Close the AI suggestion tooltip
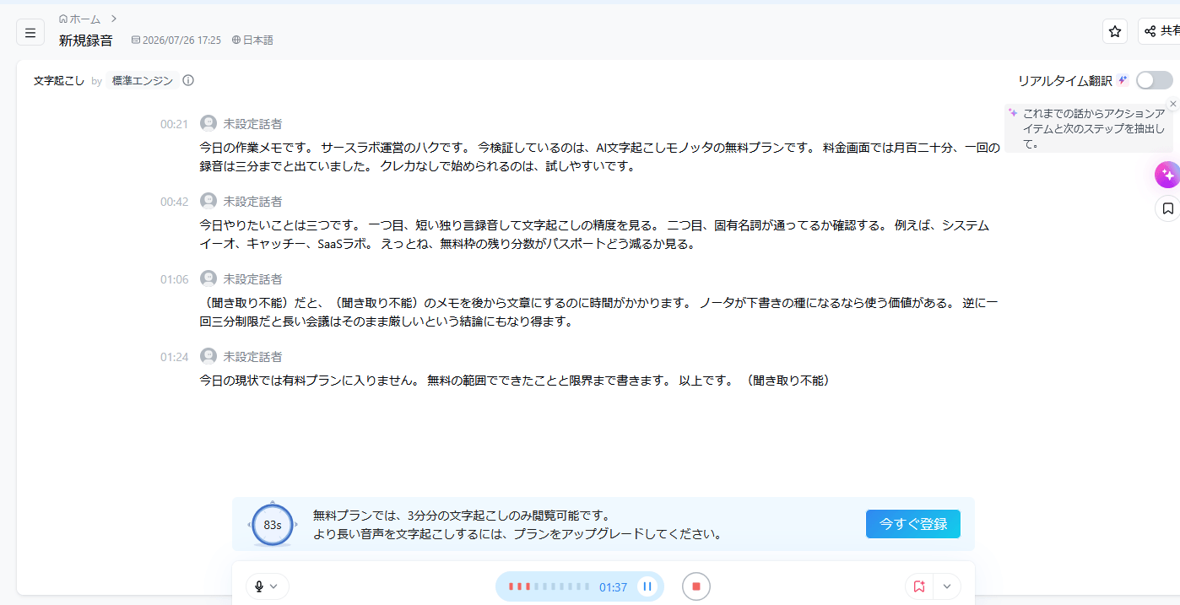The image size is (1180, 605). click(1172, 103)
